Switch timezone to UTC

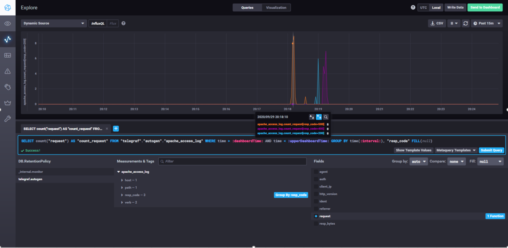point(423,8)
